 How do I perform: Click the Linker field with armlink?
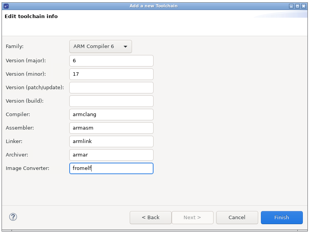coord(111,141)
